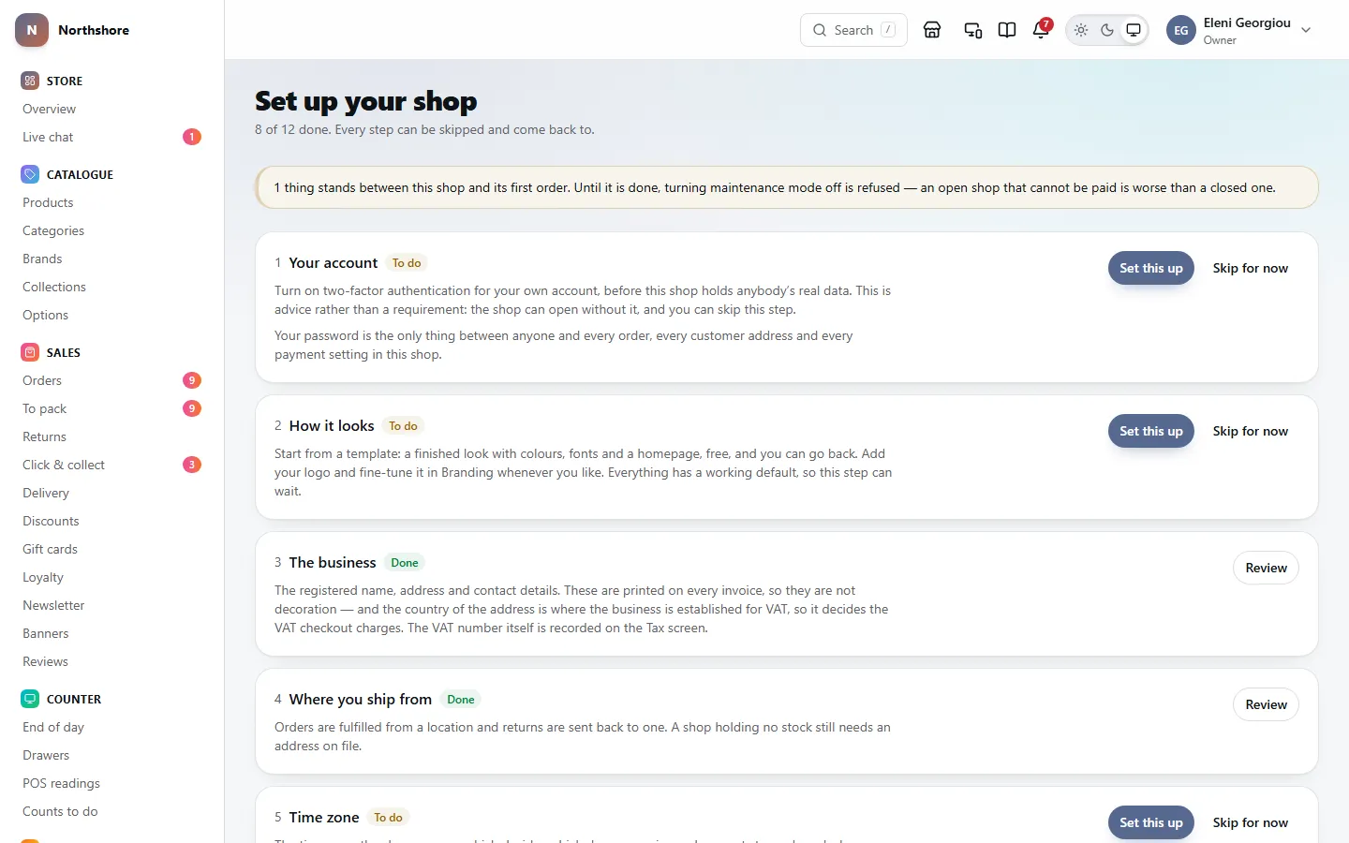Click the Done tag on The business
Image resolution: width=1349 pixels, height=843 pixels.
[405, 563]
